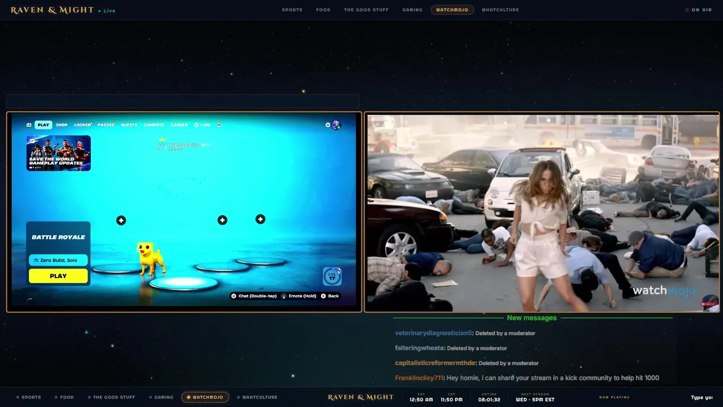Switch to Sports in the bottom bar
The width and height of the screenshot is (723, 407).
click(x=29, y=397)
